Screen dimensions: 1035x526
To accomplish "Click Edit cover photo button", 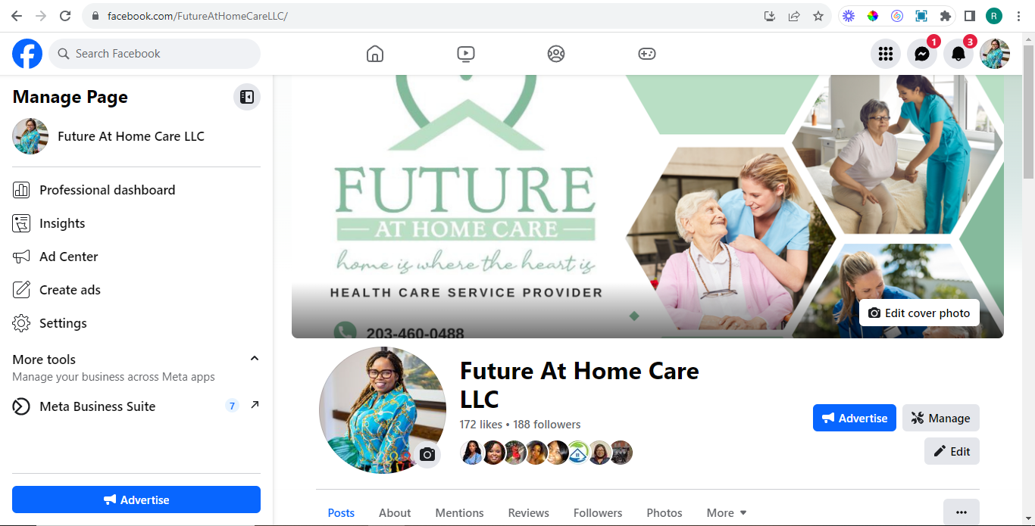I will 919,313.
